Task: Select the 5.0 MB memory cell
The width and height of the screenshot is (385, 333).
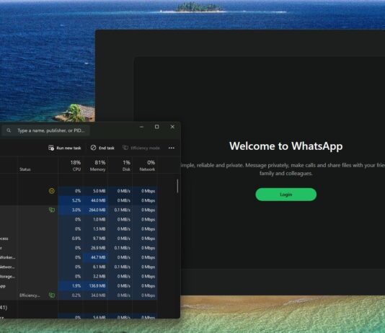Action: (96, 191)
